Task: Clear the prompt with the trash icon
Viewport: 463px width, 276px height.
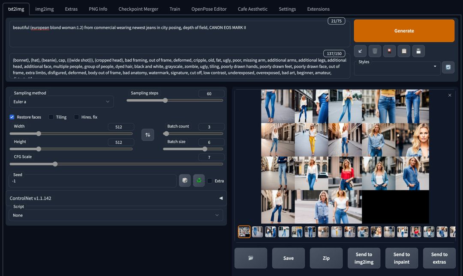Action: coord(375,51)
